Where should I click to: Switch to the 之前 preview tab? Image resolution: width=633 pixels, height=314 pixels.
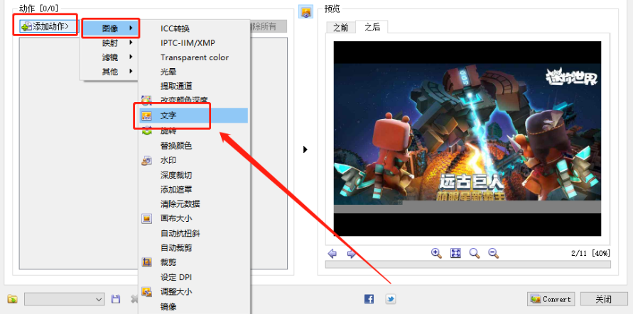(x=341, y=28)
